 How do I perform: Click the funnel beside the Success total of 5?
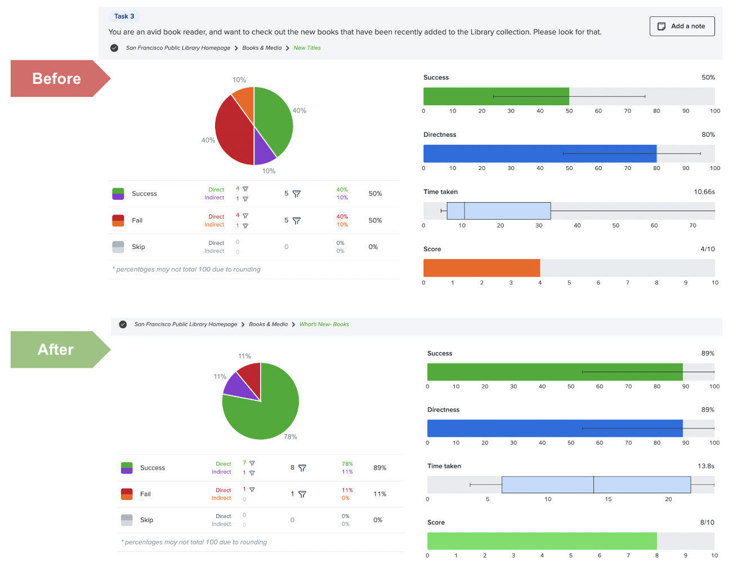click(x=296, y=194)
